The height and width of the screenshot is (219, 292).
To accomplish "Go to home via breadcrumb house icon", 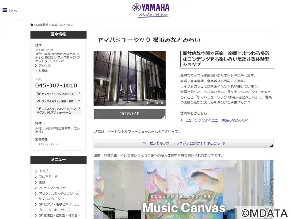I will tap(32, 25).
